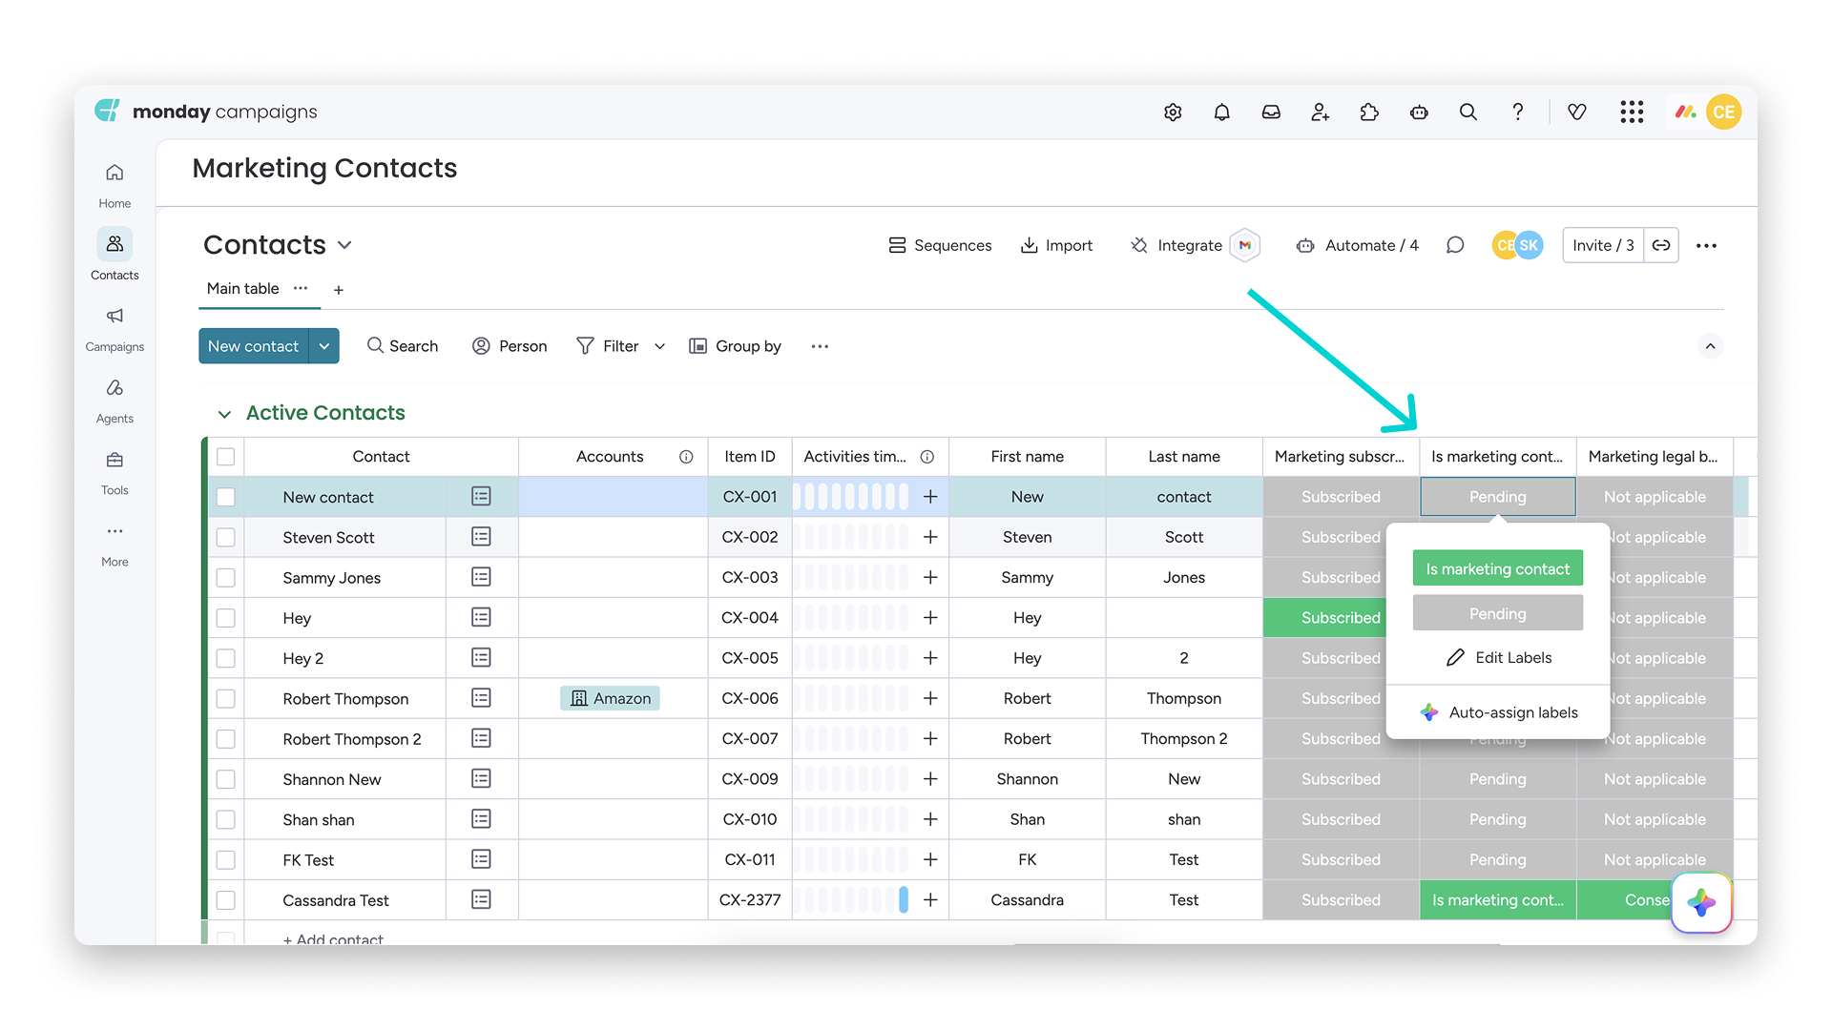Check the Sammy Jones row checkbox
The height and width of the screenshot is (1030, 1832).
226,577
